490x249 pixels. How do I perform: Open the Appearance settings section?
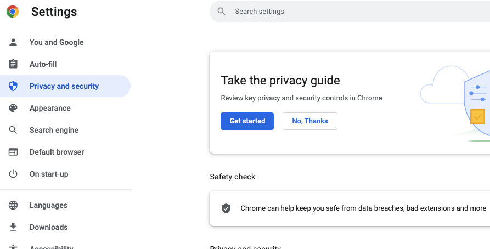[50, 108]
